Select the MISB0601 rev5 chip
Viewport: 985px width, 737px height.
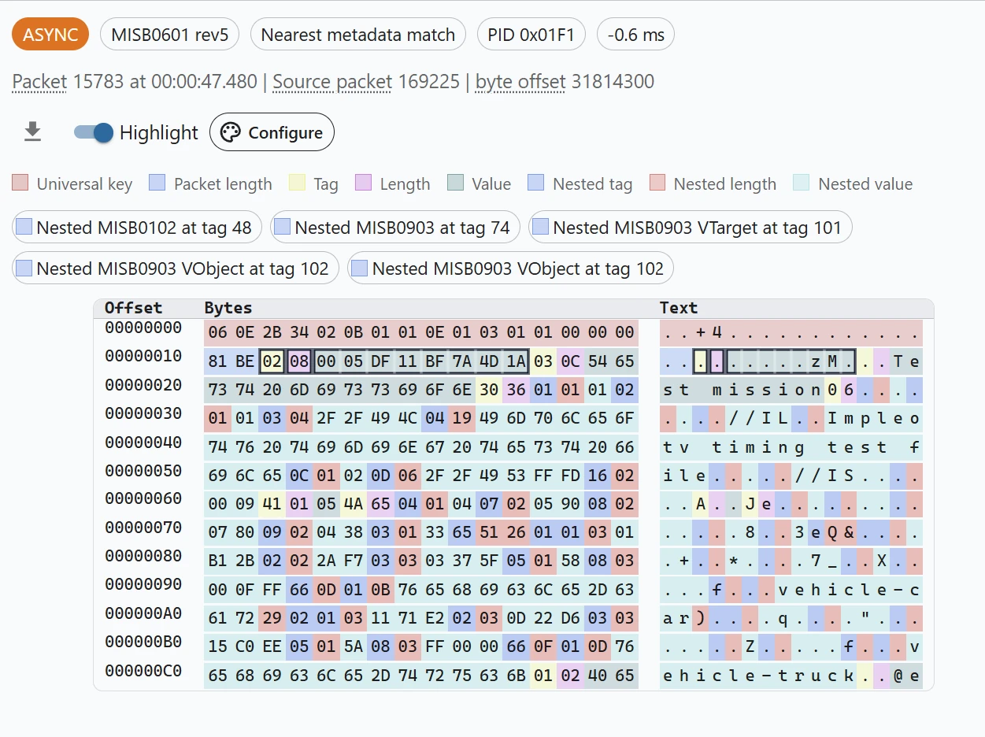coord(169,35)
